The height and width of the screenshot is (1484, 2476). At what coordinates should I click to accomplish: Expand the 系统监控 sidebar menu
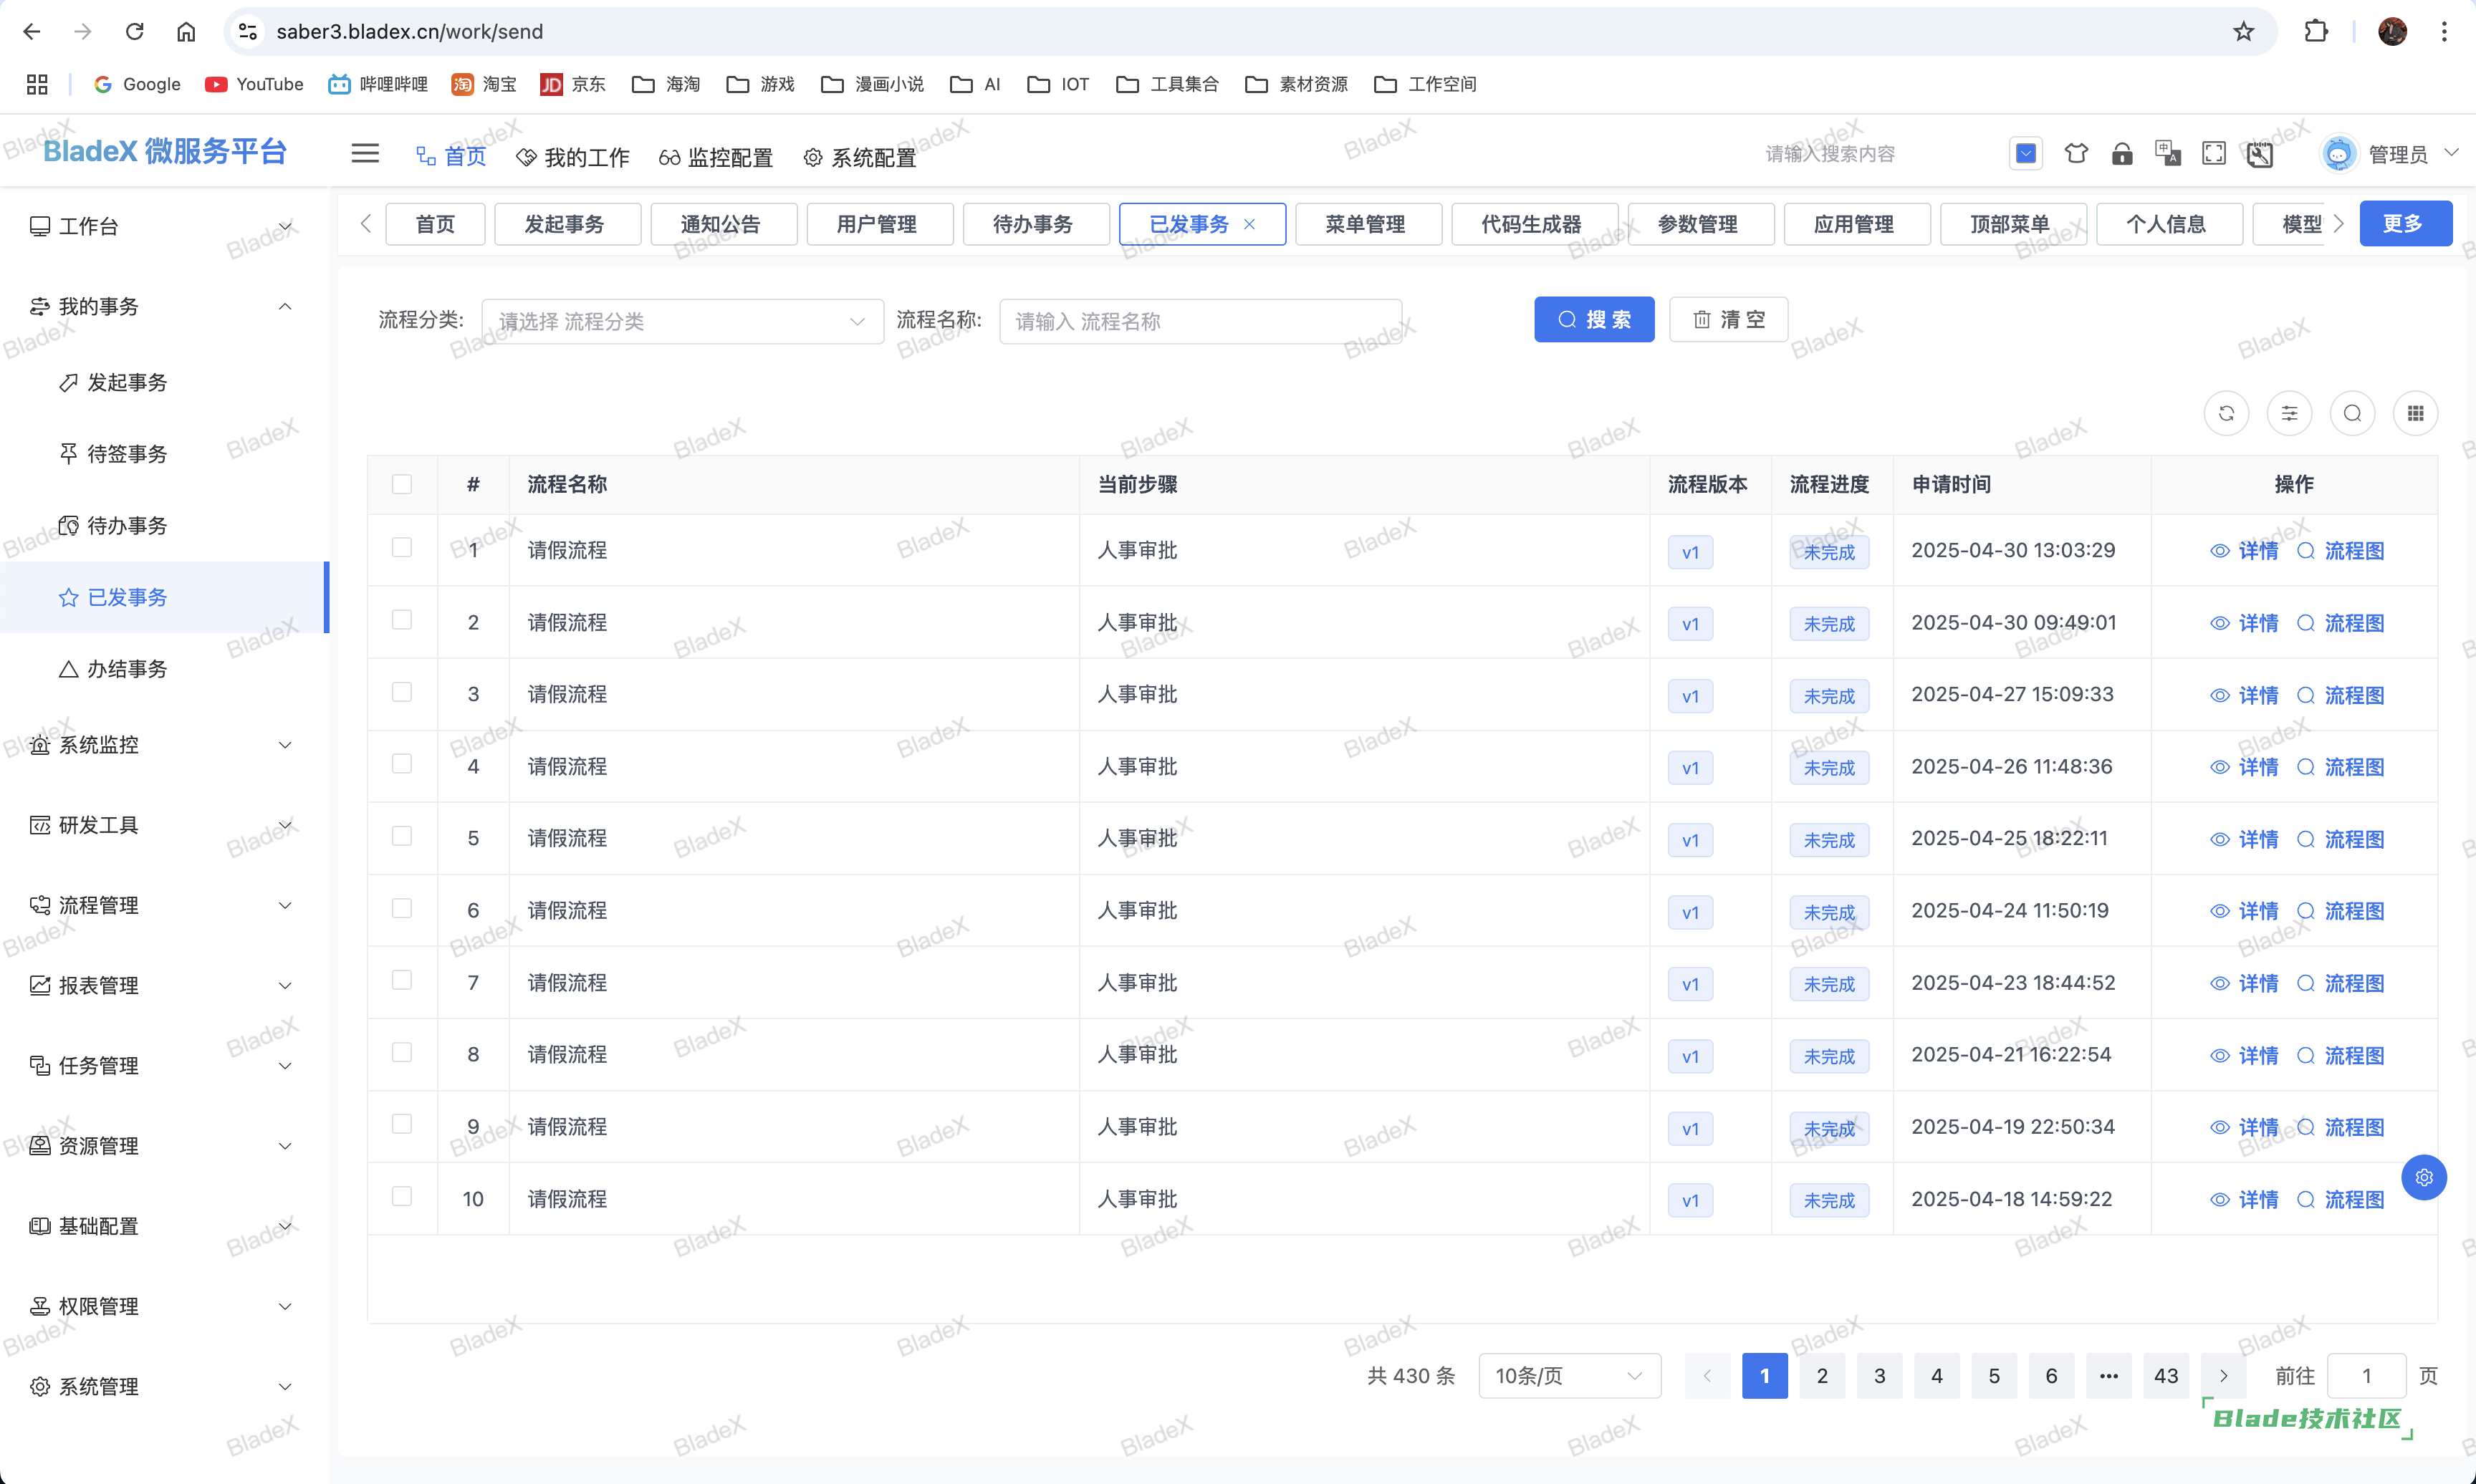pyautogui.click(x=164, y=745)
